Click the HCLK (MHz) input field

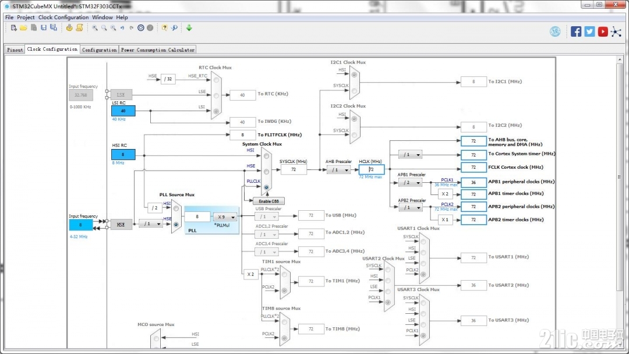pos(372,169)
